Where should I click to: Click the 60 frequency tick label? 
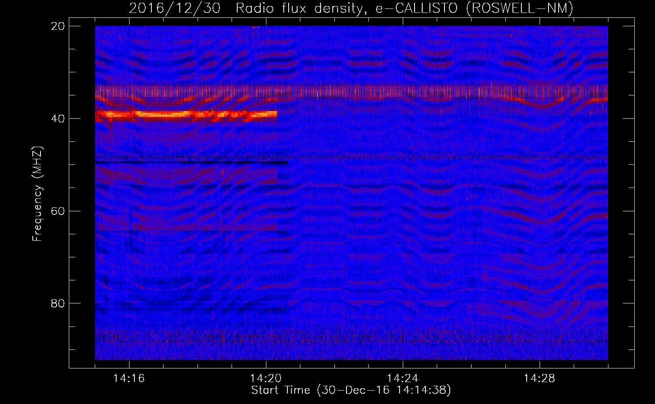pyautogui.click(x=58, y=211)
